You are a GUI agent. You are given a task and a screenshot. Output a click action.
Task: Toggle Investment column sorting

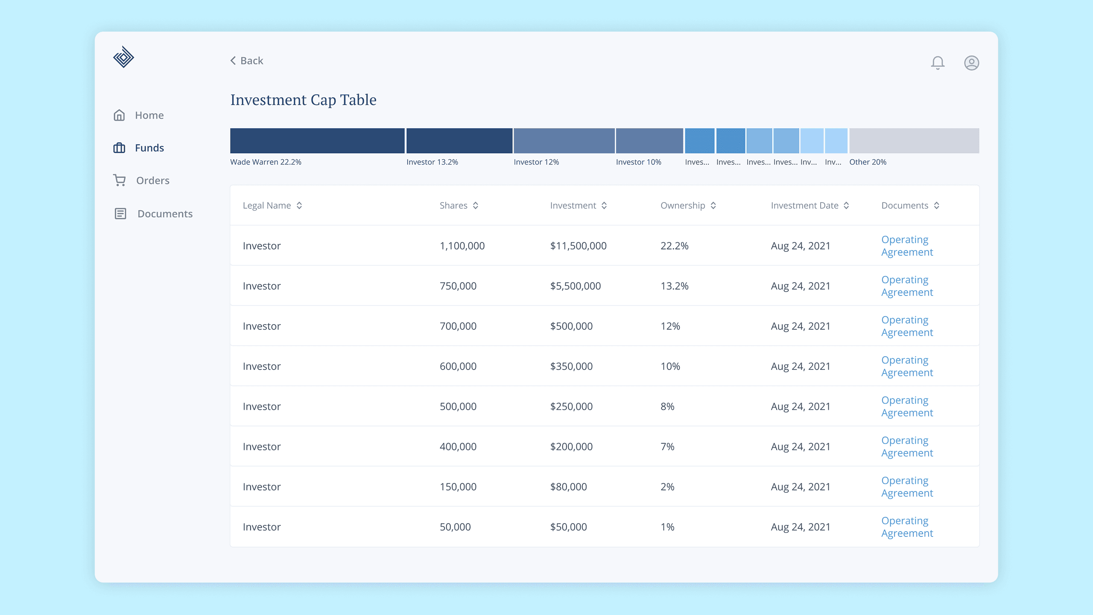604,205
